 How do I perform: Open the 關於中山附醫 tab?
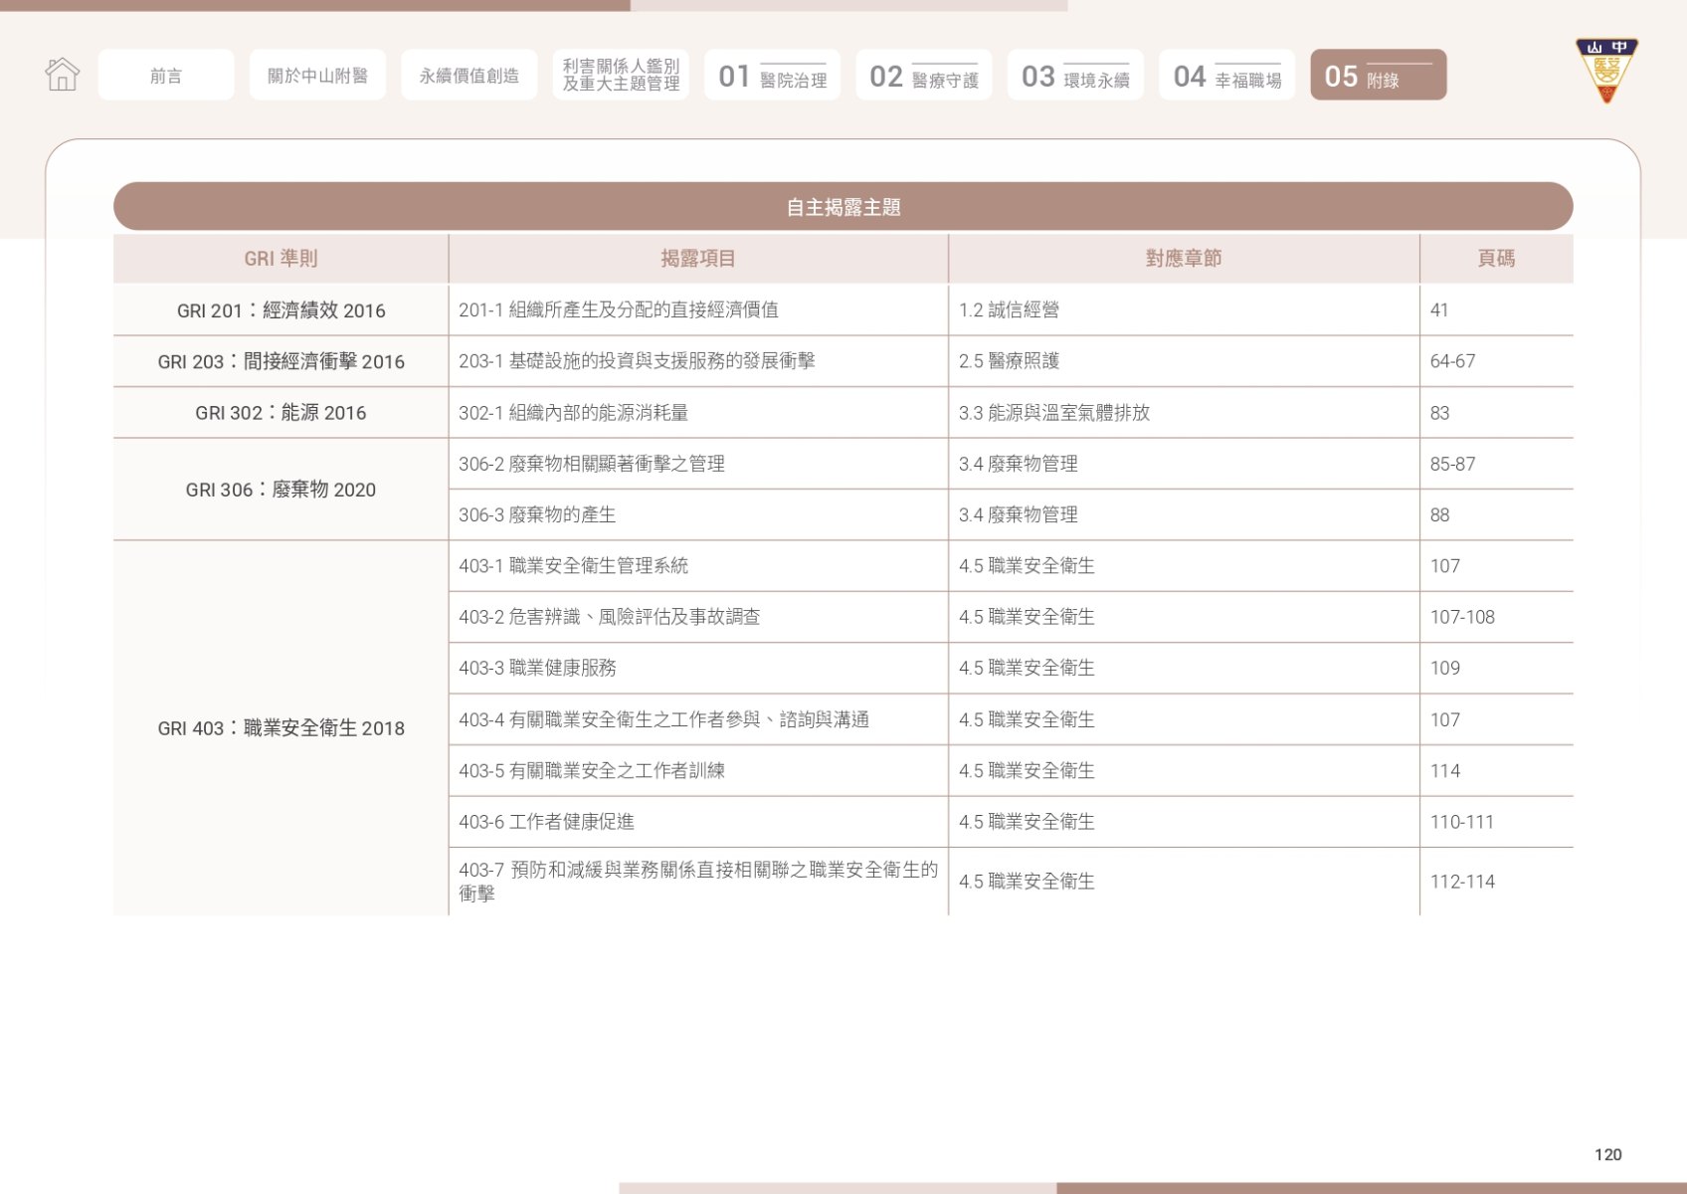click(x=317, y=76)
